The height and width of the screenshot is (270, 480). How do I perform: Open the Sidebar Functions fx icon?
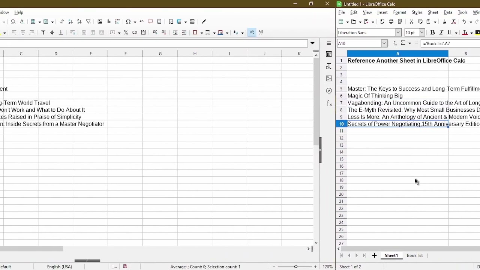[329, 103]
